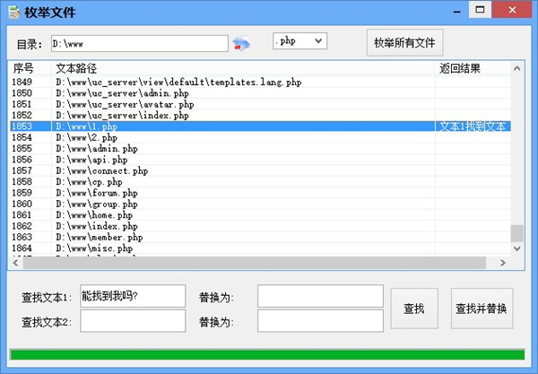Focus the 目录 path input field

coord(140,44)
